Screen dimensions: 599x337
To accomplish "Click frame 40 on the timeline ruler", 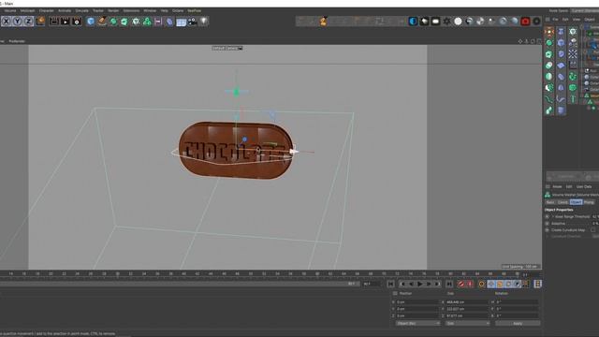I will point(183,274).
